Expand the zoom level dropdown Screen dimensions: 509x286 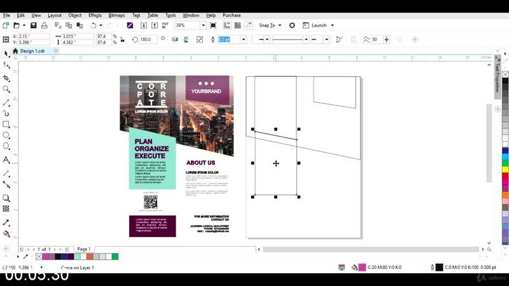(203, 25)
